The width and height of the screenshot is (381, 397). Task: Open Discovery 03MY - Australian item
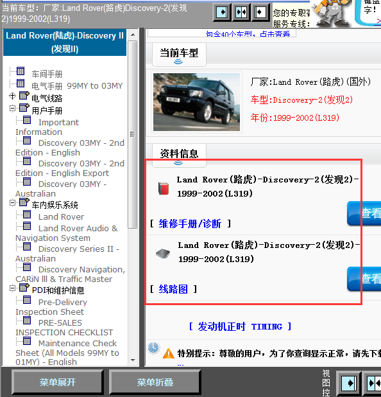click(x=61, y=189)
